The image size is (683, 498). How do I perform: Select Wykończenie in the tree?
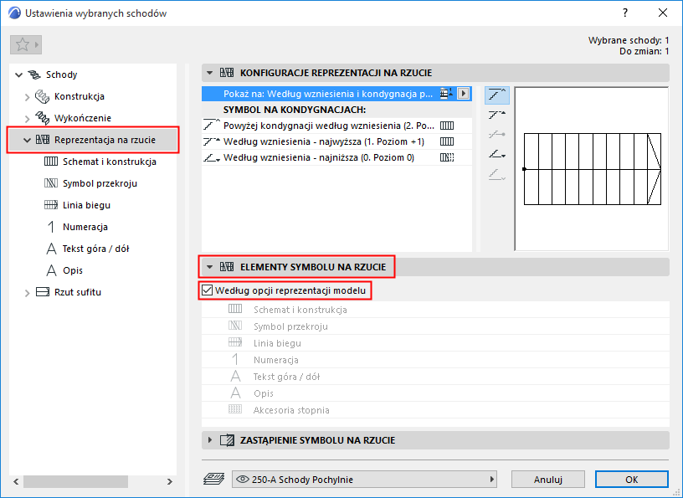click(x=83, y=118)
